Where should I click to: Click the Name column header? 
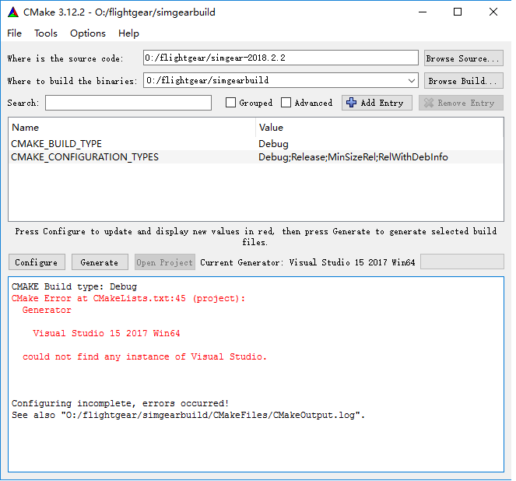tap(26, 128)
